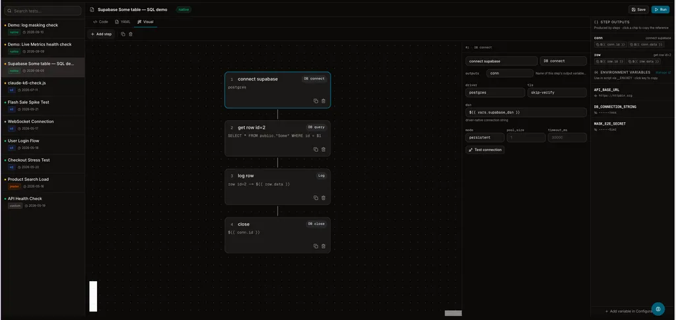
Task: Open API Health Check test
Action: click(x=43, y=202)
